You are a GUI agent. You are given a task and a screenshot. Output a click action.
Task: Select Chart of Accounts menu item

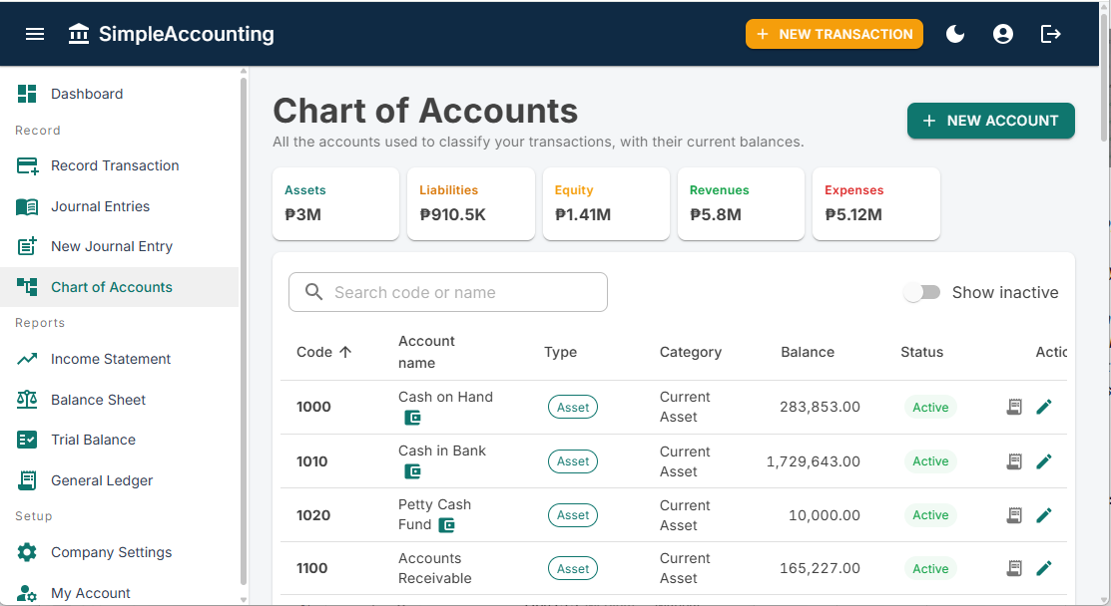coord(120,287)
